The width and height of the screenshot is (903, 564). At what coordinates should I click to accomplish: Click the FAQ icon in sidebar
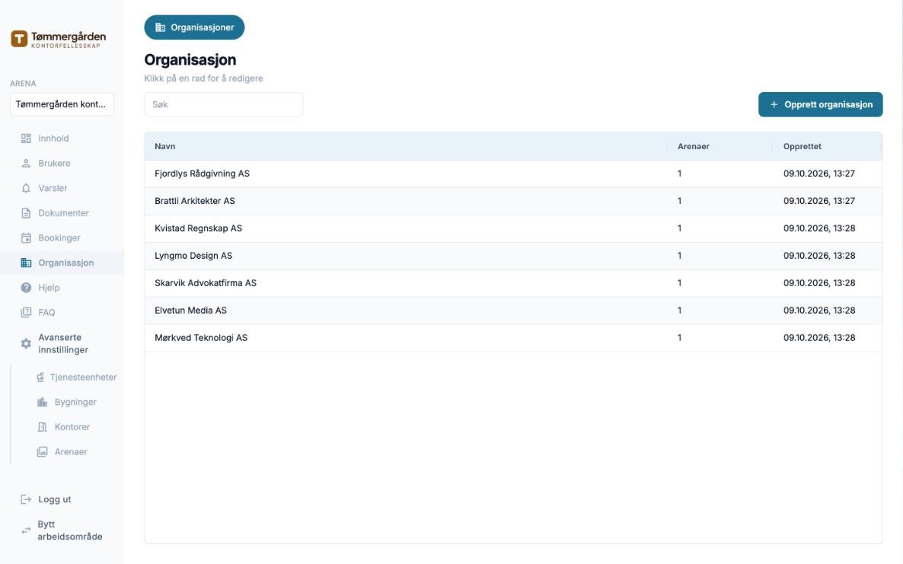click(x=26, y=313)
